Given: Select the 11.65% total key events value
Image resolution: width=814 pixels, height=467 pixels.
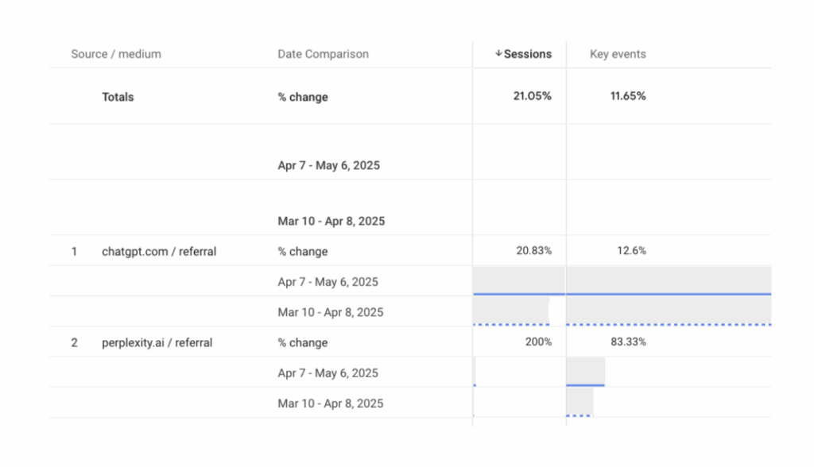Looking at the screenshot, I should pos(628,96).
